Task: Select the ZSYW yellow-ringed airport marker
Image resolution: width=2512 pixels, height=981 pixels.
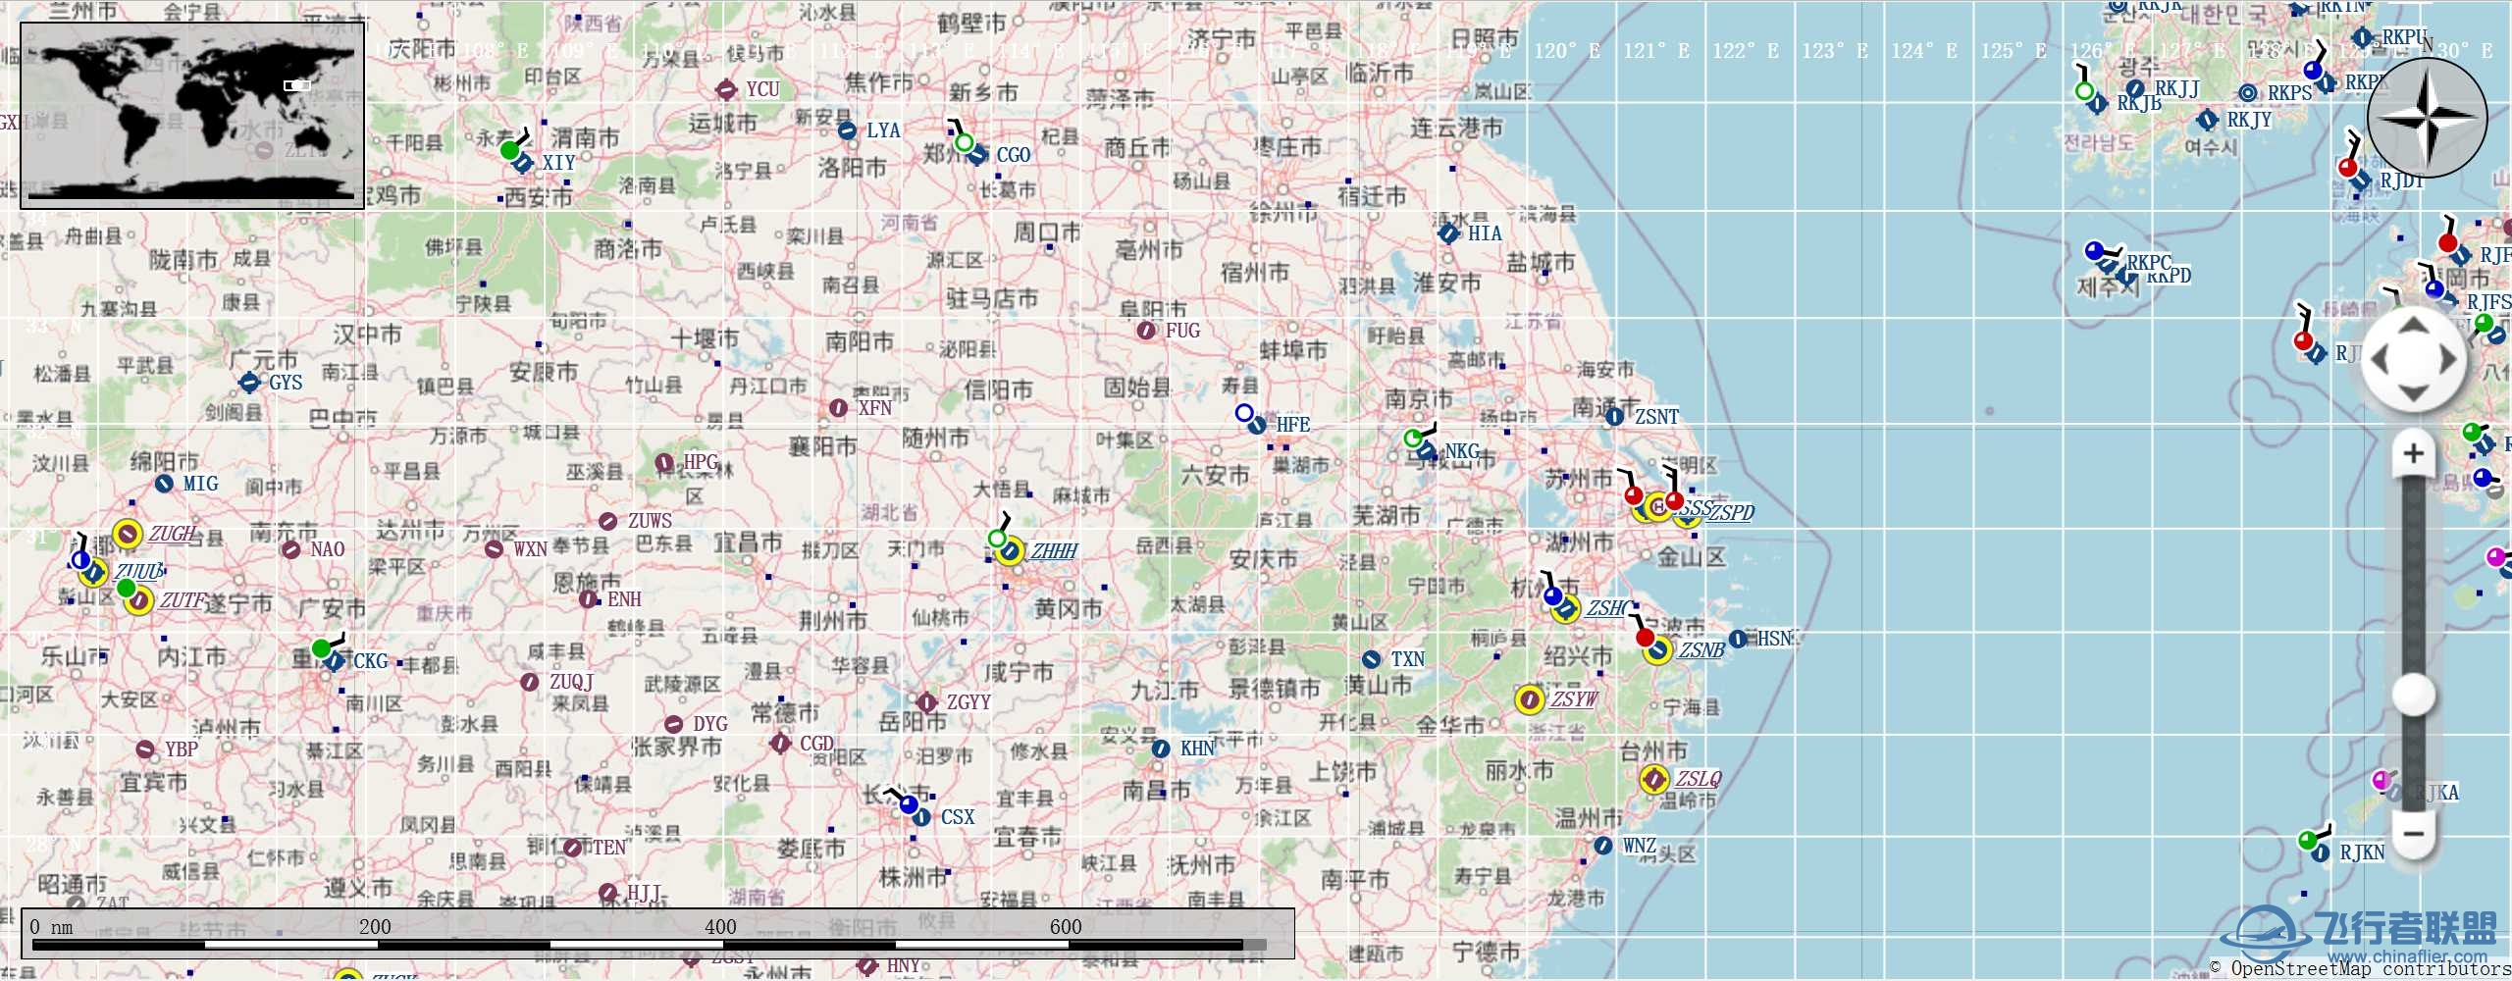Action: (1530, 699)
